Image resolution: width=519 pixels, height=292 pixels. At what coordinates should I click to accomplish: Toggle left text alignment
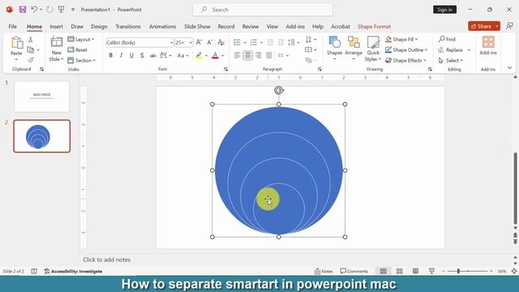237,56
